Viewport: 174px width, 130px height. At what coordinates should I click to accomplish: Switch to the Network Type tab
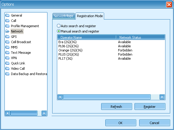tap(64, 16)
